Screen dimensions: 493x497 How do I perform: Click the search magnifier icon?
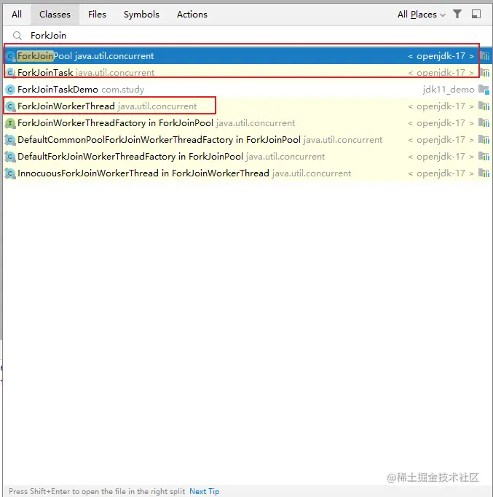click(17, 36)
